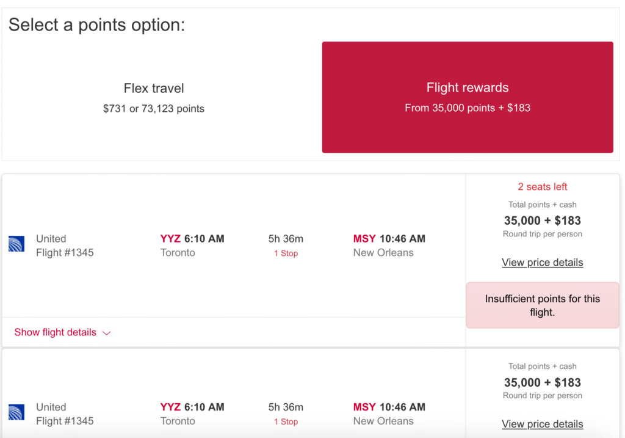Viewport: 625px width, 438px height.
Task: Click the 2 seats left warning text
Action: tap(542, 186)
